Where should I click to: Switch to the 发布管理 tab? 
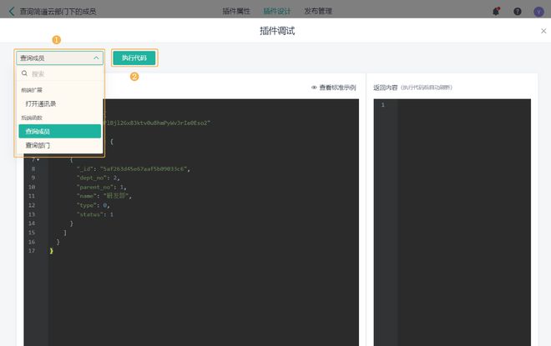pyautogui.click(x=318, y=11)
